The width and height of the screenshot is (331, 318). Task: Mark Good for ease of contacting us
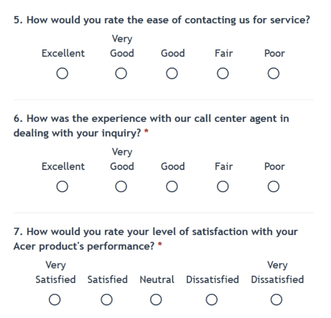pos(172,73)
